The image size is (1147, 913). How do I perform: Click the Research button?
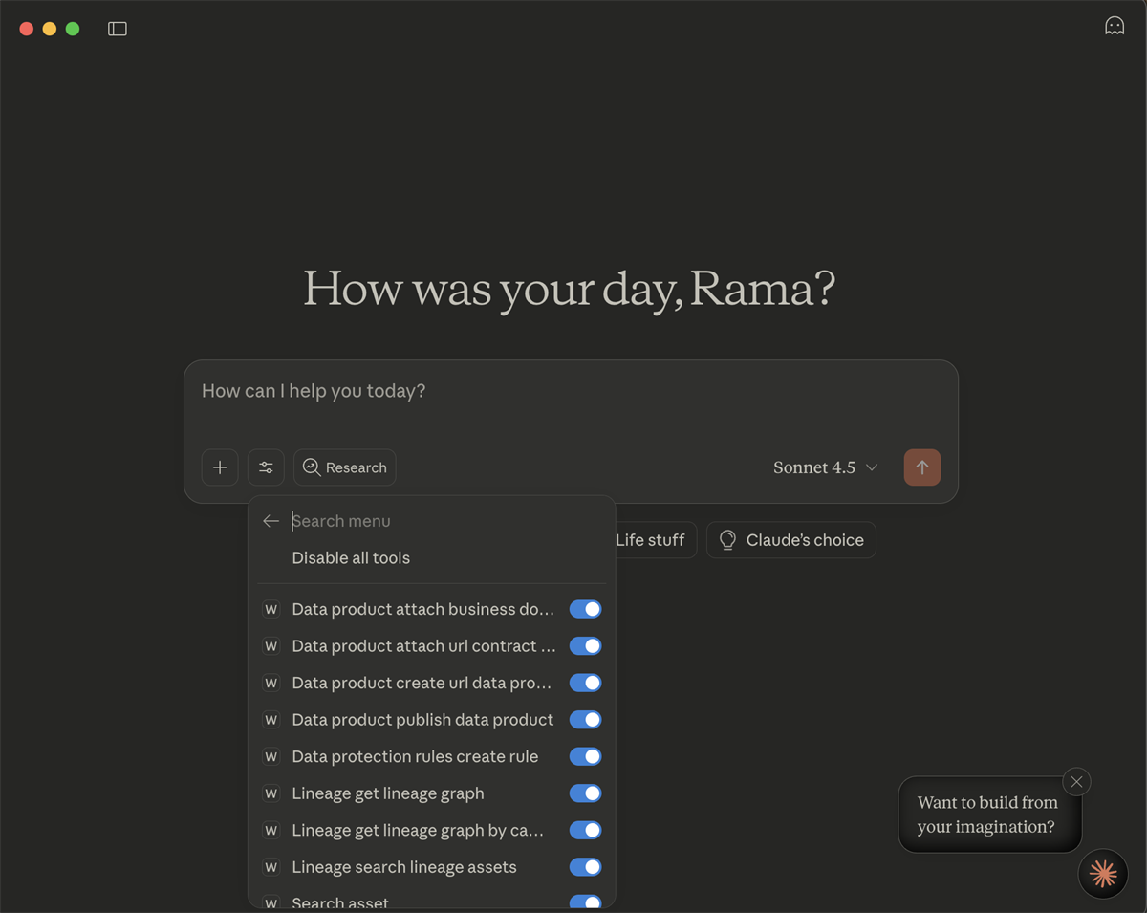pos(345,467)
